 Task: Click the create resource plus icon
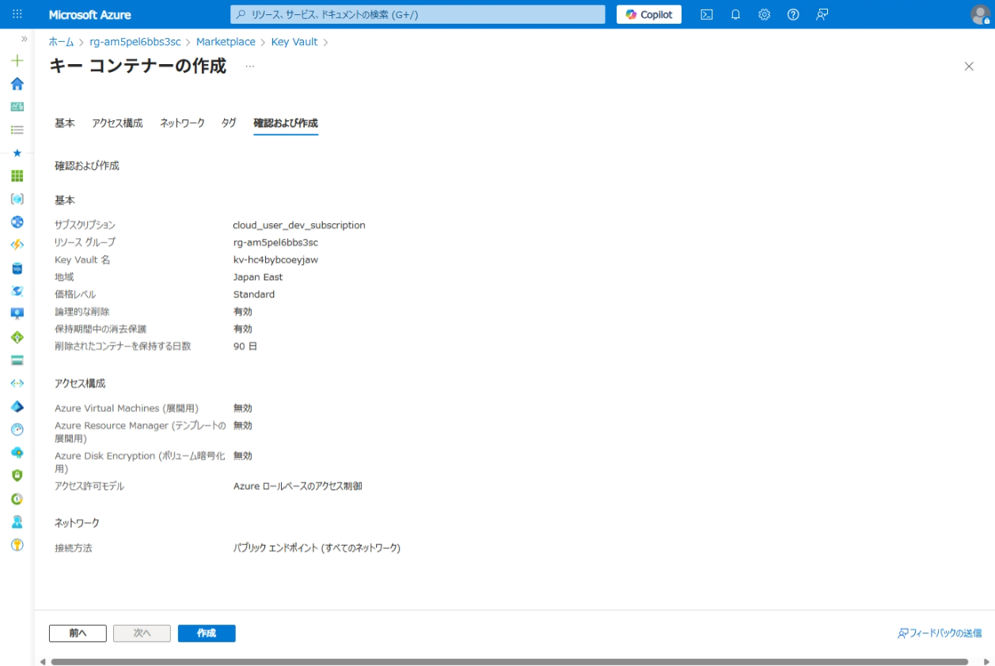(17, 61)
